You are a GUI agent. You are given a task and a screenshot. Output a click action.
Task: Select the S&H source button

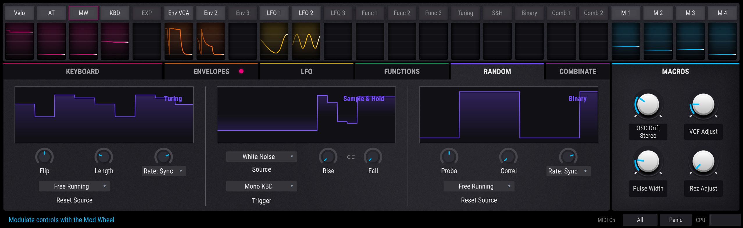(x=497, y=13)
